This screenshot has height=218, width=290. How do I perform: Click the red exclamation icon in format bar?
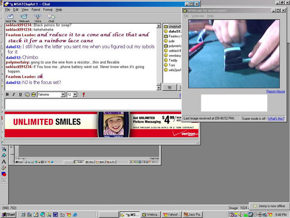83,94
